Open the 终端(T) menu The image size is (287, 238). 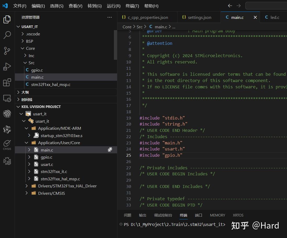pos(132,6)
